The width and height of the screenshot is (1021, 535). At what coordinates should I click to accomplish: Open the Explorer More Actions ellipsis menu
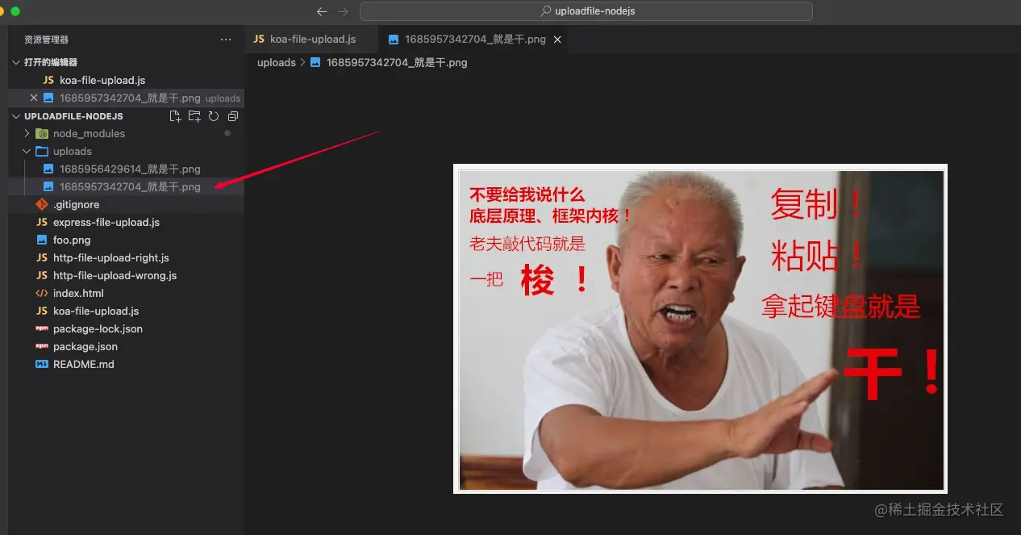226,39
